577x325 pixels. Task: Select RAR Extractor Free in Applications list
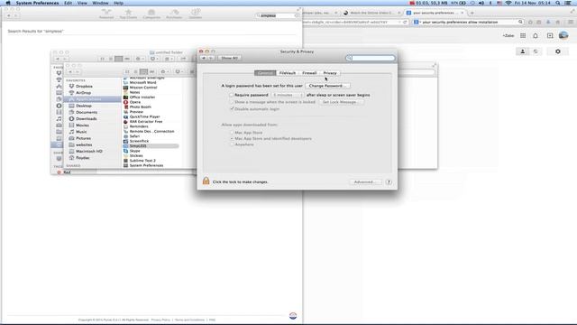click(146, 122)
